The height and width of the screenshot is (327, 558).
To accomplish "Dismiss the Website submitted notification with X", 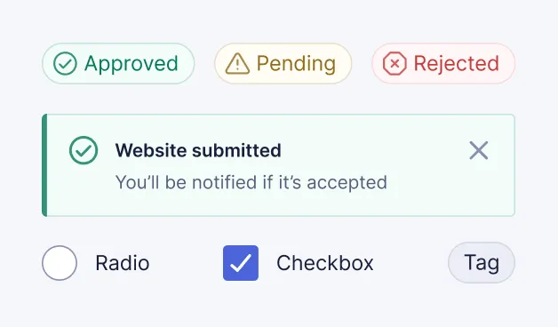I will (x=479, y=150).
